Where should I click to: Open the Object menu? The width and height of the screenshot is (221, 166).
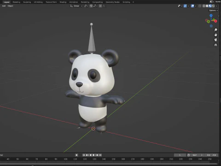point(11,6)
